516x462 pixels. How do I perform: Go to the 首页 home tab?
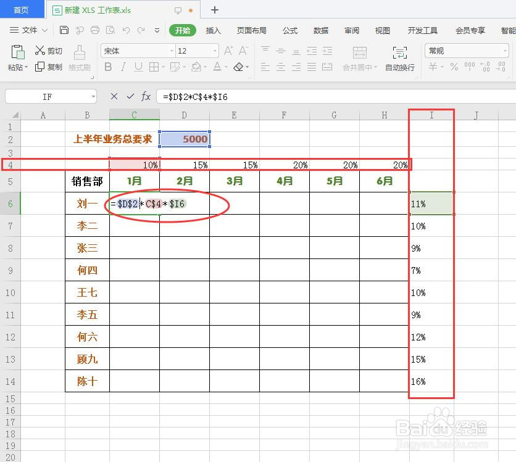pyautogui.click(x=22, y=9)
